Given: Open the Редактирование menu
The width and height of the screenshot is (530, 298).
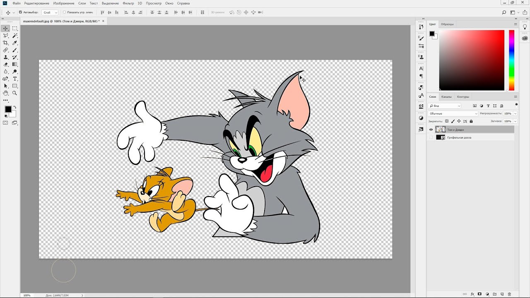Looking at the screenshot, I should tap(37, 3).
